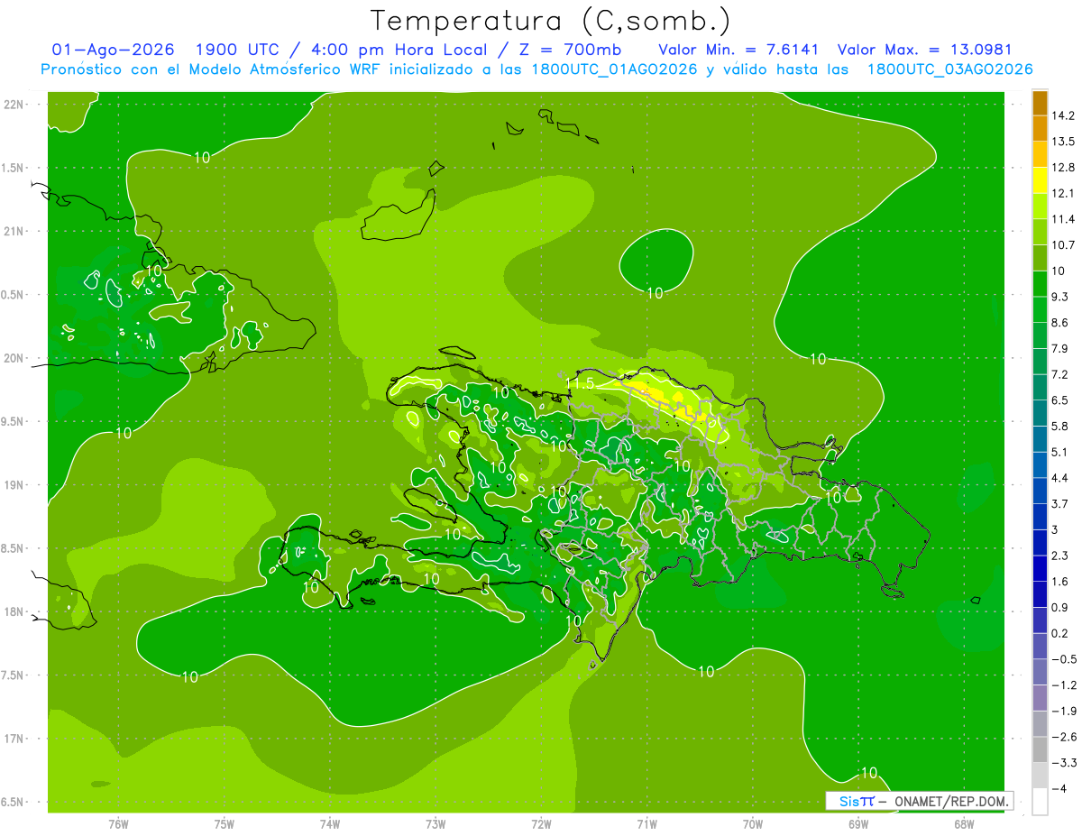This screenshot has height=836, width=1082.
Task: Pick the blue swatch between 3 and 3.7
Action: tap(1040, 517)
